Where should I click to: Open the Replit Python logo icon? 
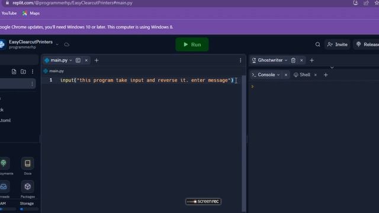click(2, 44)
